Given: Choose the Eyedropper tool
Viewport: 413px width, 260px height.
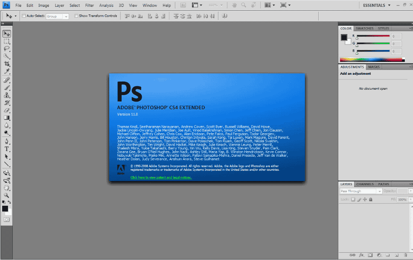Looking at the screenshot, I should (7, 71).
